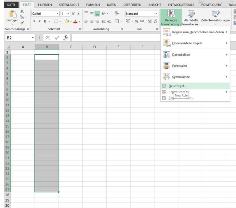Toggle bold (F) formatting

[34, 21]
